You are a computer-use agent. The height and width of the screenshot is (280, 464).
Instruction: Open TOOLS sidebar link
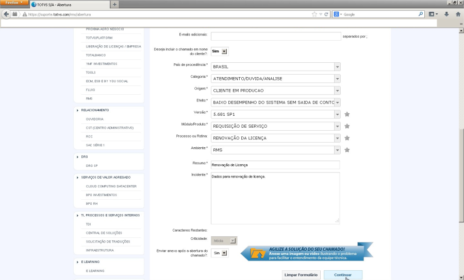pos(91,73)
